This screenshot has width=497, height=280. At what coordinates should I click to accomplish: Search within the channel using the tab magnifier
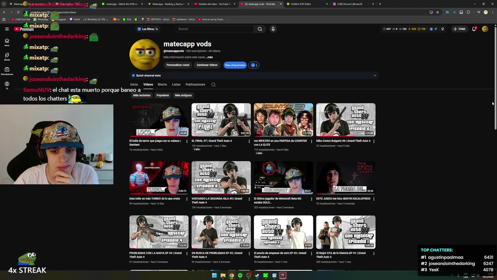(x=214, y=84)
